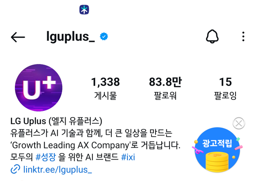
Task: Open the #ixi hashtag
Action: [x=128, y=157]
